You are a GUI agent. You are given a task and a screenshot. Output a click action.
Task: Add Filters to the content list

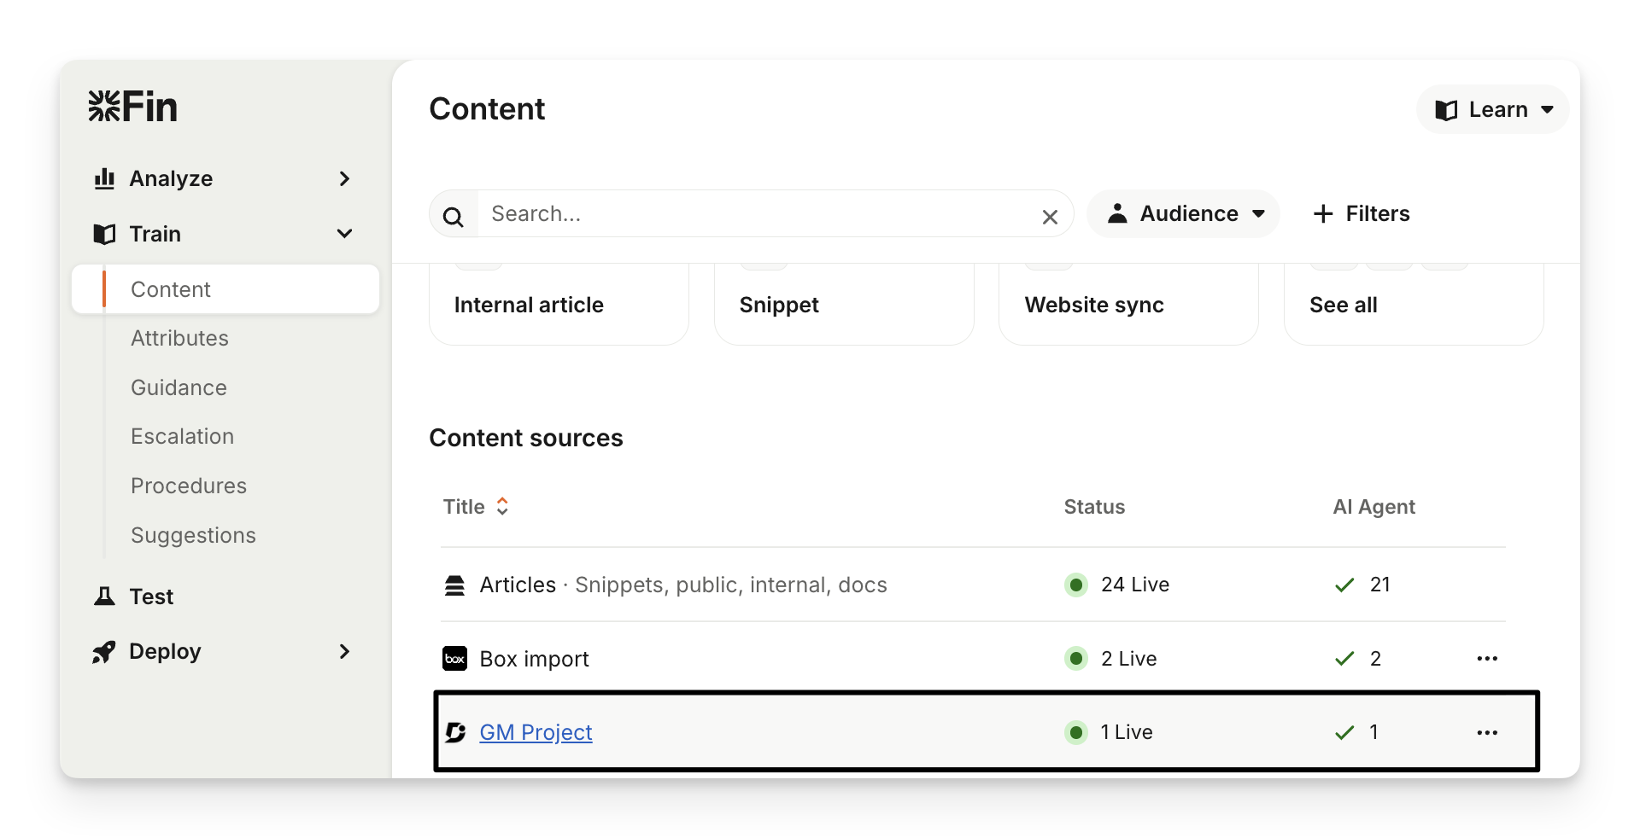[1361, 214]
